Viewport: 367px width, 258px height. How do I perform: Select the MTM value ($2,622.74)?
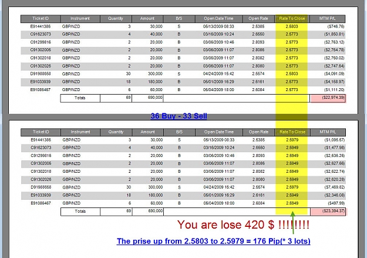[x=335, y=171]
